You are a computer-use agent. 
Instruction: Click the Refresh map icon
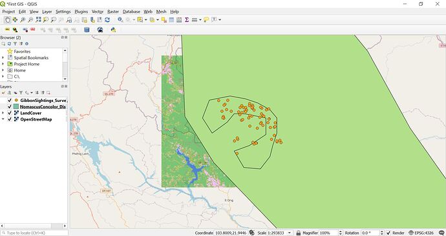[x=107, y=20]
